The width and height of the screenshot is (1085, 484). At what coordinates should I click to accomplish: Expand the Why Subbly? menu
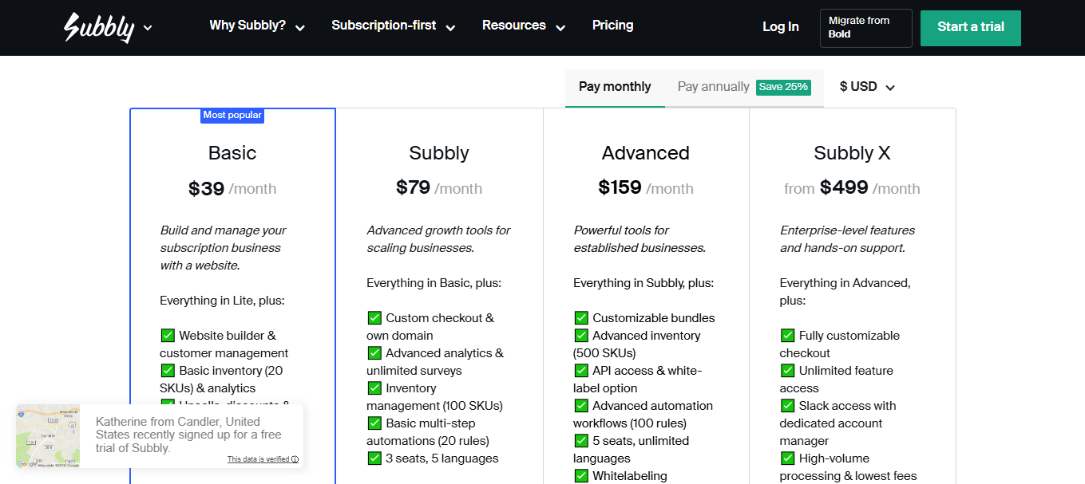point(257,26)
